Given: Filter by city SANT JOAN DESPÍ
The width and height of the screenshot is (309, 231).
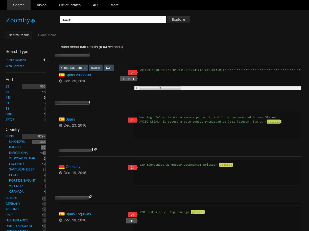Looking at the screenshot, I should click(x=22, y=169).
